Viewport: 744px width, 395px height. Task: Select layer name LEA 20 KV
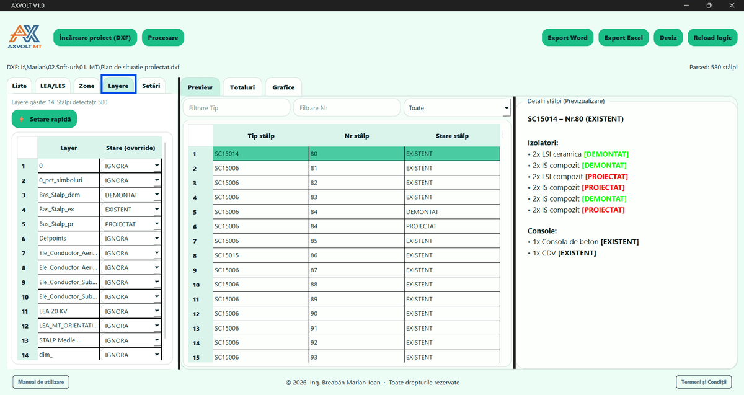[69, 311]
